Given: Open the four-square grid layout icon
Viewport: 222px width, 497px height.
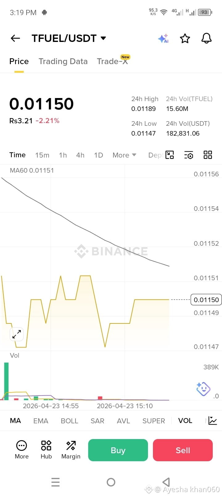Looking at the screenshot, I should pyautogui.click(x=208, y=155).
